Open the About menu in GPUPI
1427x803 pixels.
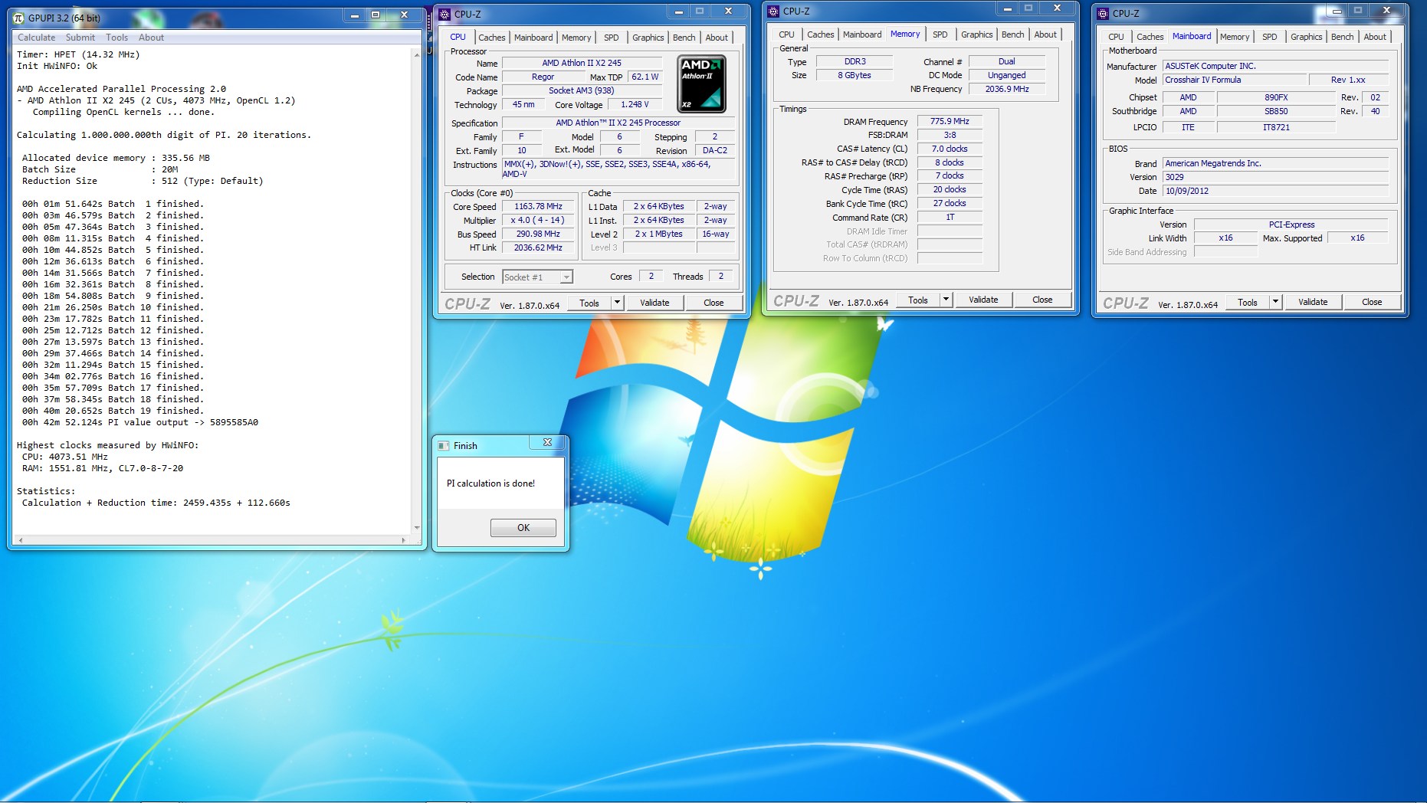click(x=151, y=38)
